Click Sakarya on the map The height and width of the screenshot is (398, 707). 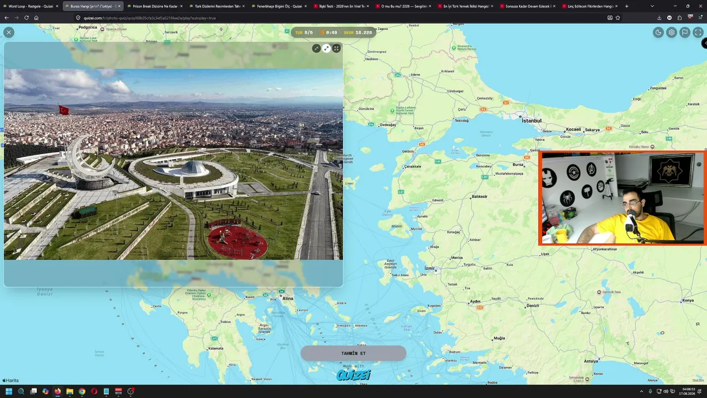(592, 130)
